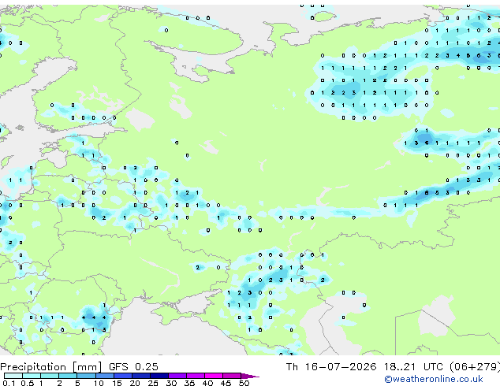Click the '35' legend scale label
Screen dimensions: 500x386
[x=189, y=383]
